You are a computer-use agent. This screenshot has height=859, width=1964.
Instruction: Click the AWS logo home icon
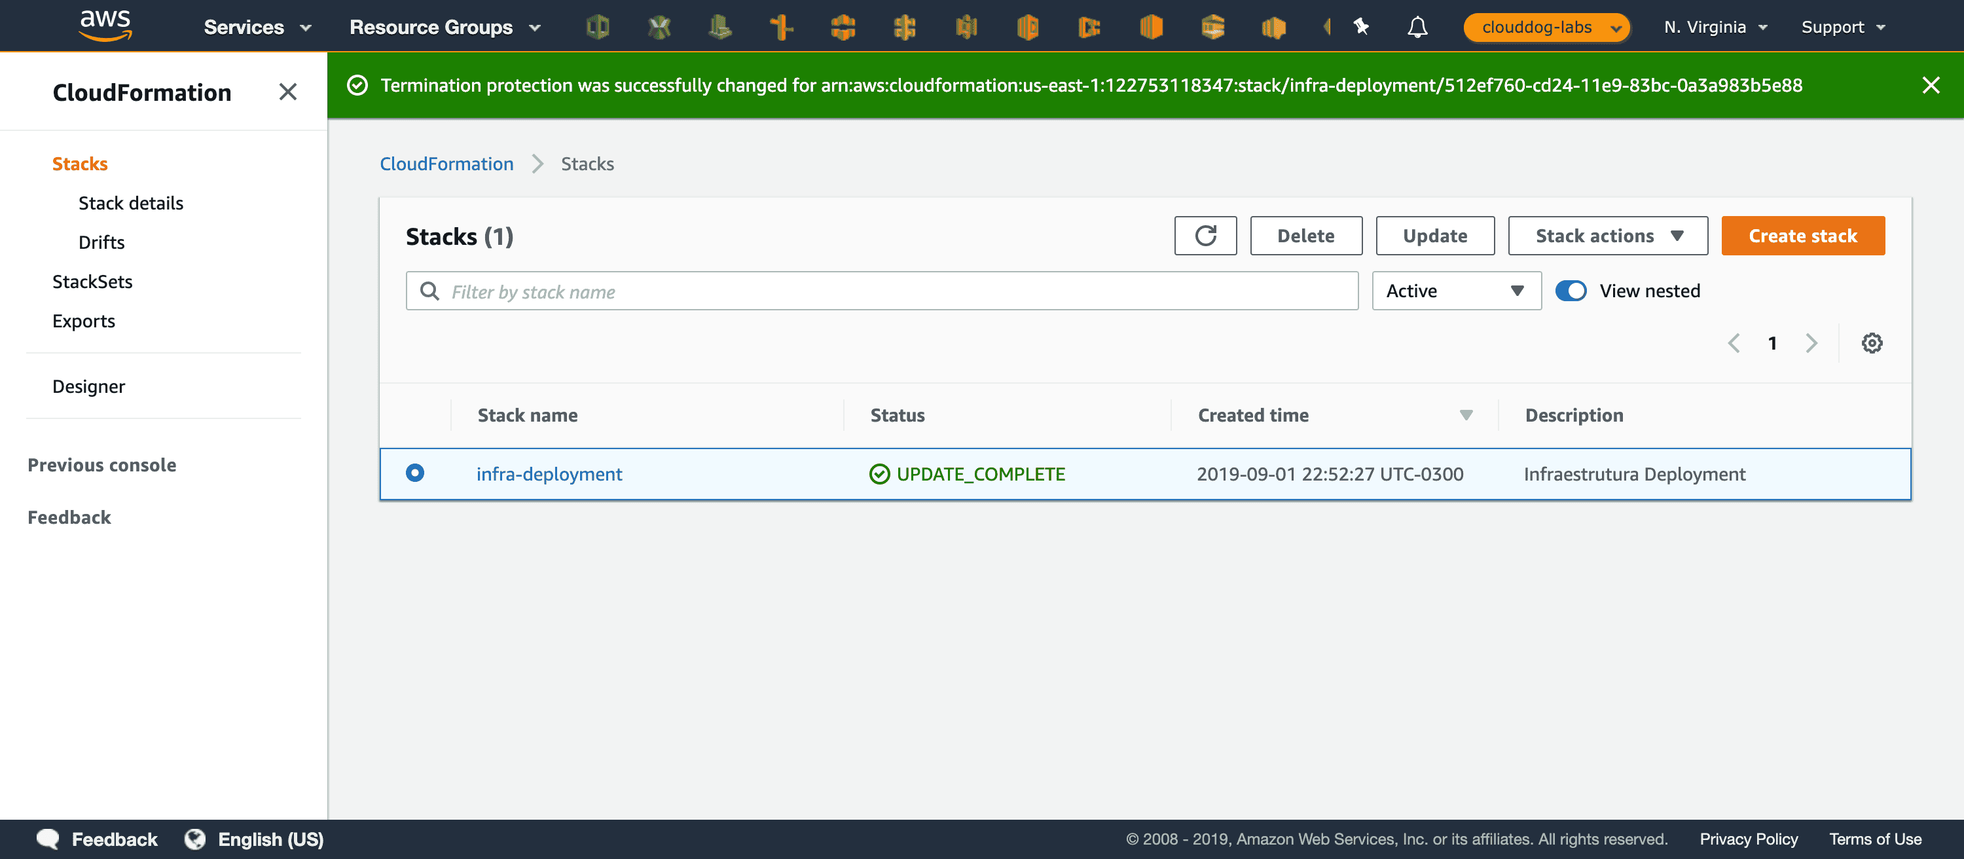pos(105,26)
